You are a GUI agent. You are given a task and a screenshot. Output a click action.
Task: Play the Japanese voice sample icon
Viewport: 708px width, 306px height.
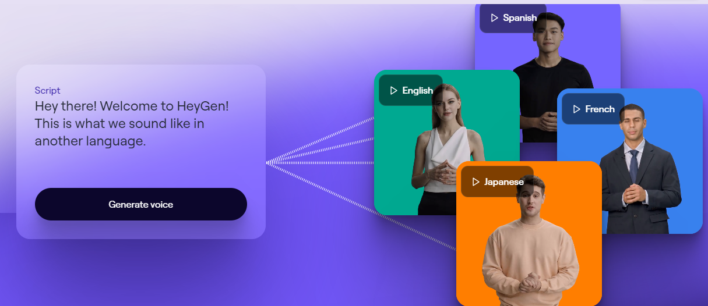476,182
